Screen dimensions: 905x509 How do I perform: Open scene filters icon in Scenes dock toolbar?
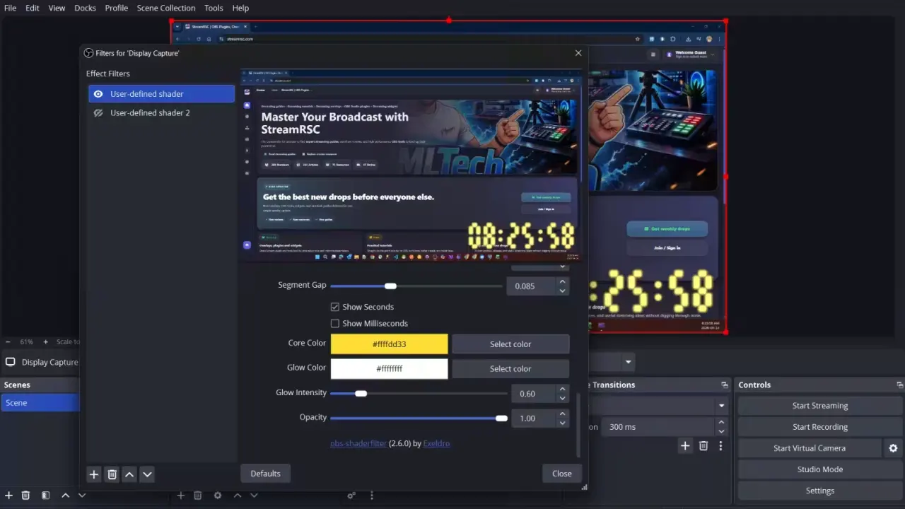point(45,496)
